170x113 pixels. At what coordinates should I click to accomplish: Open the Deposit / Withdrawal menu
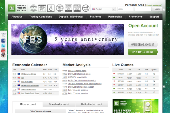click(71, 17)
